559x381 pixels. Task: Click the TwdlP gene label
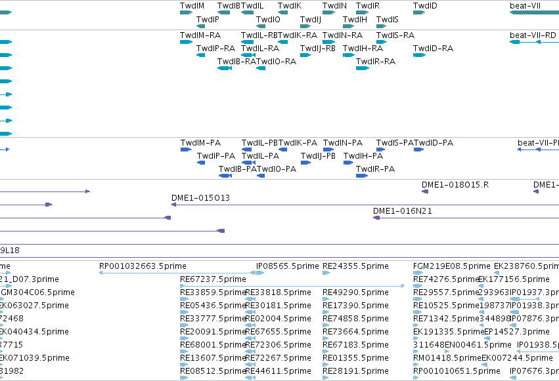(x=208, y=20)
